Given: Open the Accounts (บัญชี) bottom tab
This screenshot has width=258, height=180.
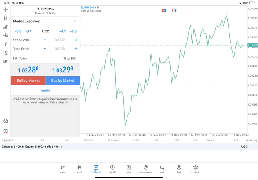Looking at the screenshot, I should coord(179,169).
